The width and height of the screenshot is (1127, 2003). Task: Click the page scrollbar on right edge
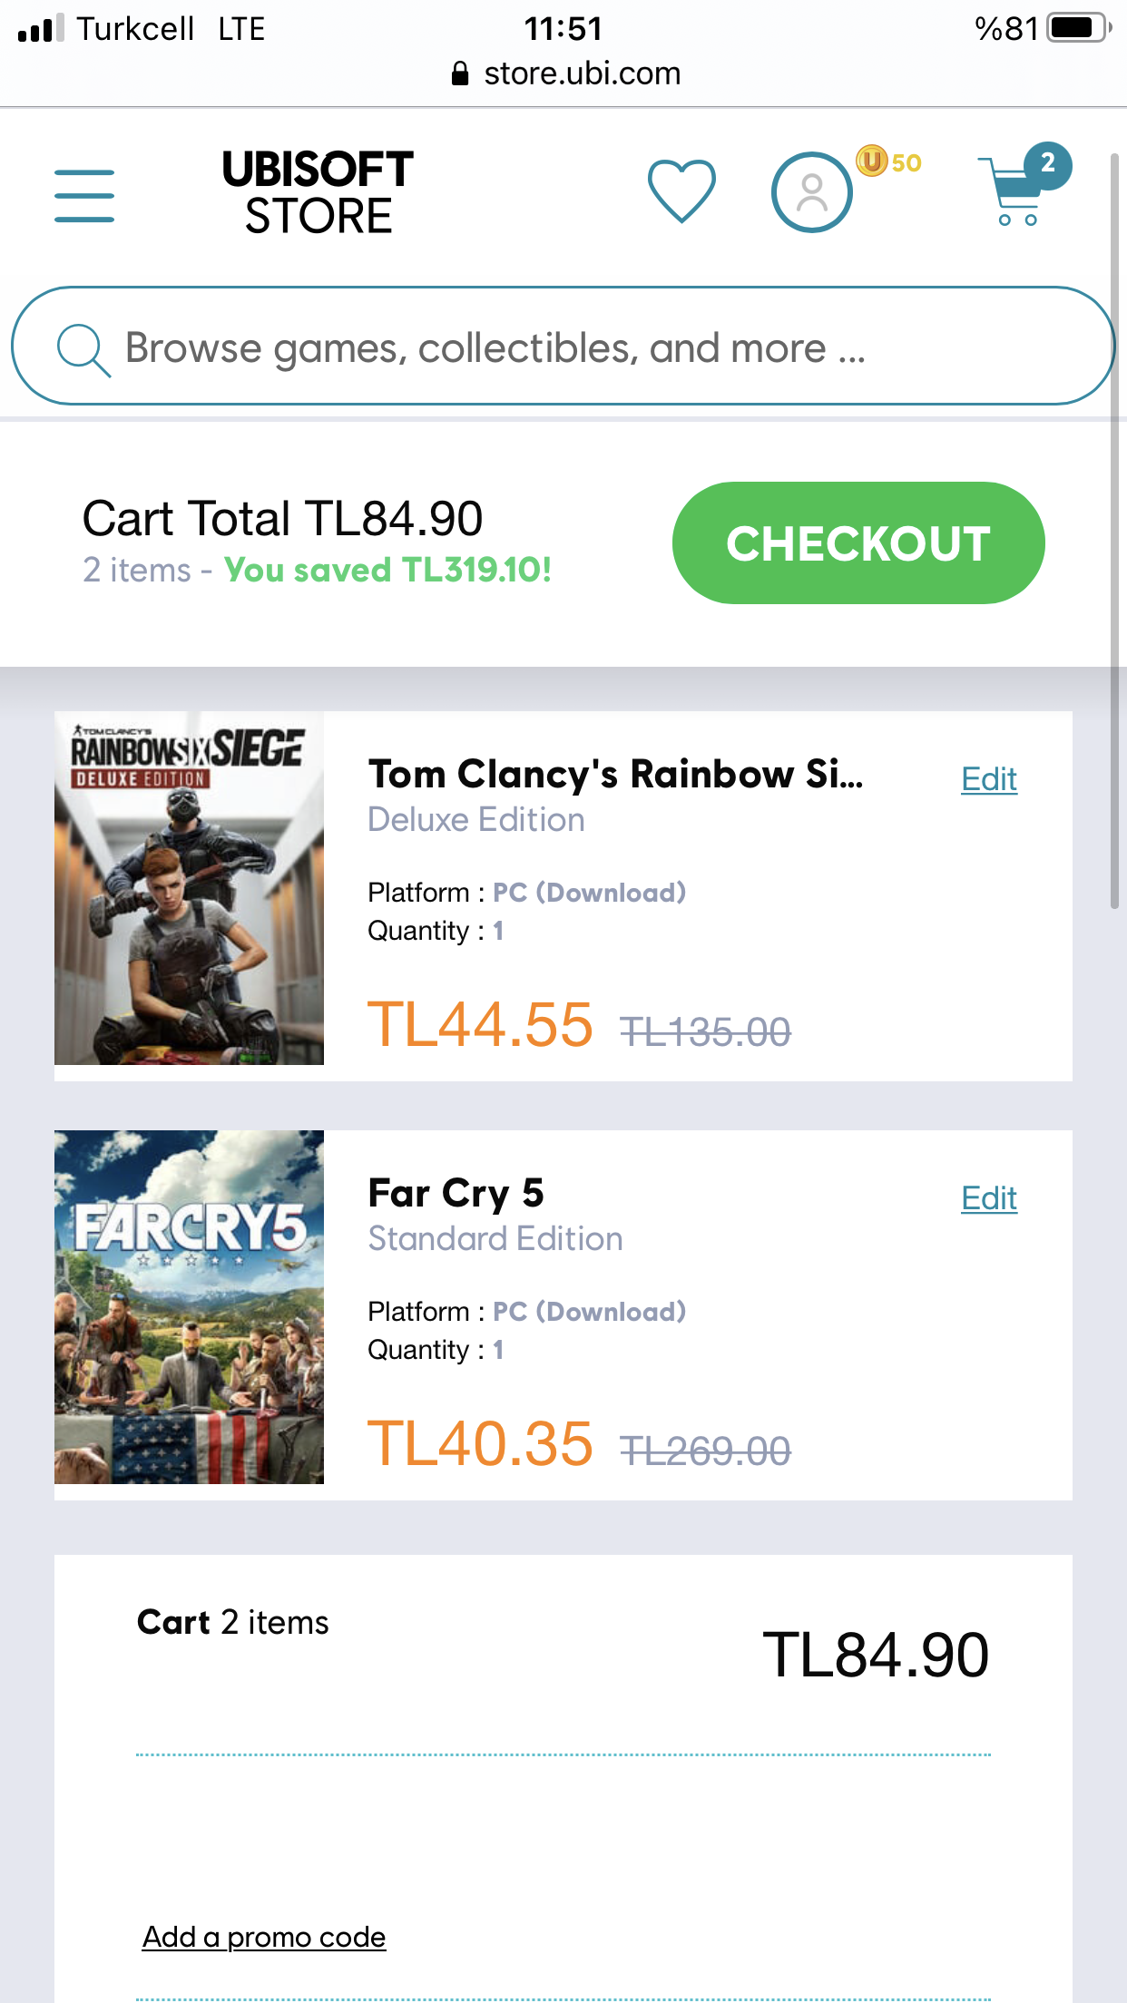point(1114,531)
